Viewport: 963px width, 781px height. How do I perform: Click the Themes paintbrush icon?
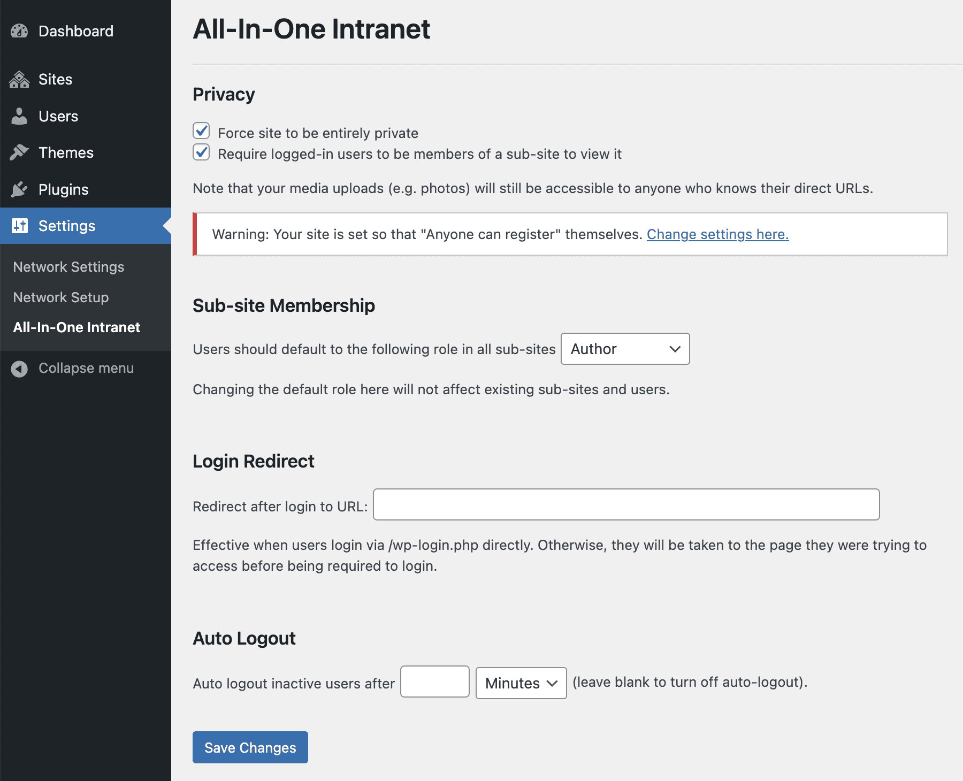19,152
